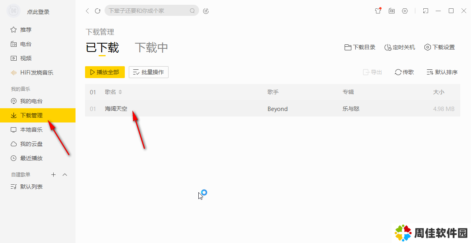This screenshot has width=471, height=243.
Task: Switch to the 下载中 tab
Action: point(151,48)
